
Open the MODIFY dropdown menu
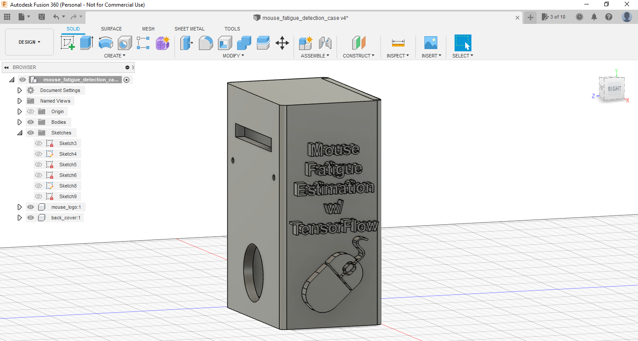(233, 55)
